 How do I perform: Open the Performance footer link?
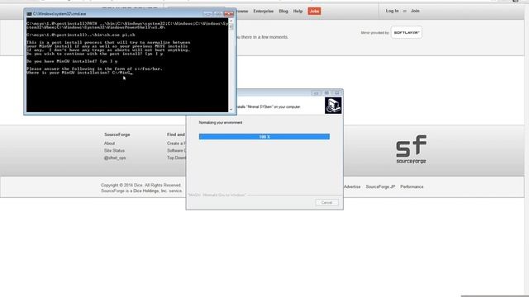coord(412,186)
